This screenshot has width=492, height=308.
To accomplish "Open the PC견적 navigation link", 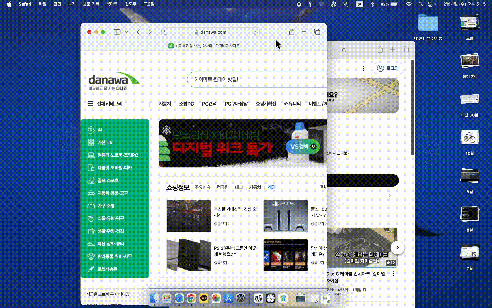I will (209, 104).
